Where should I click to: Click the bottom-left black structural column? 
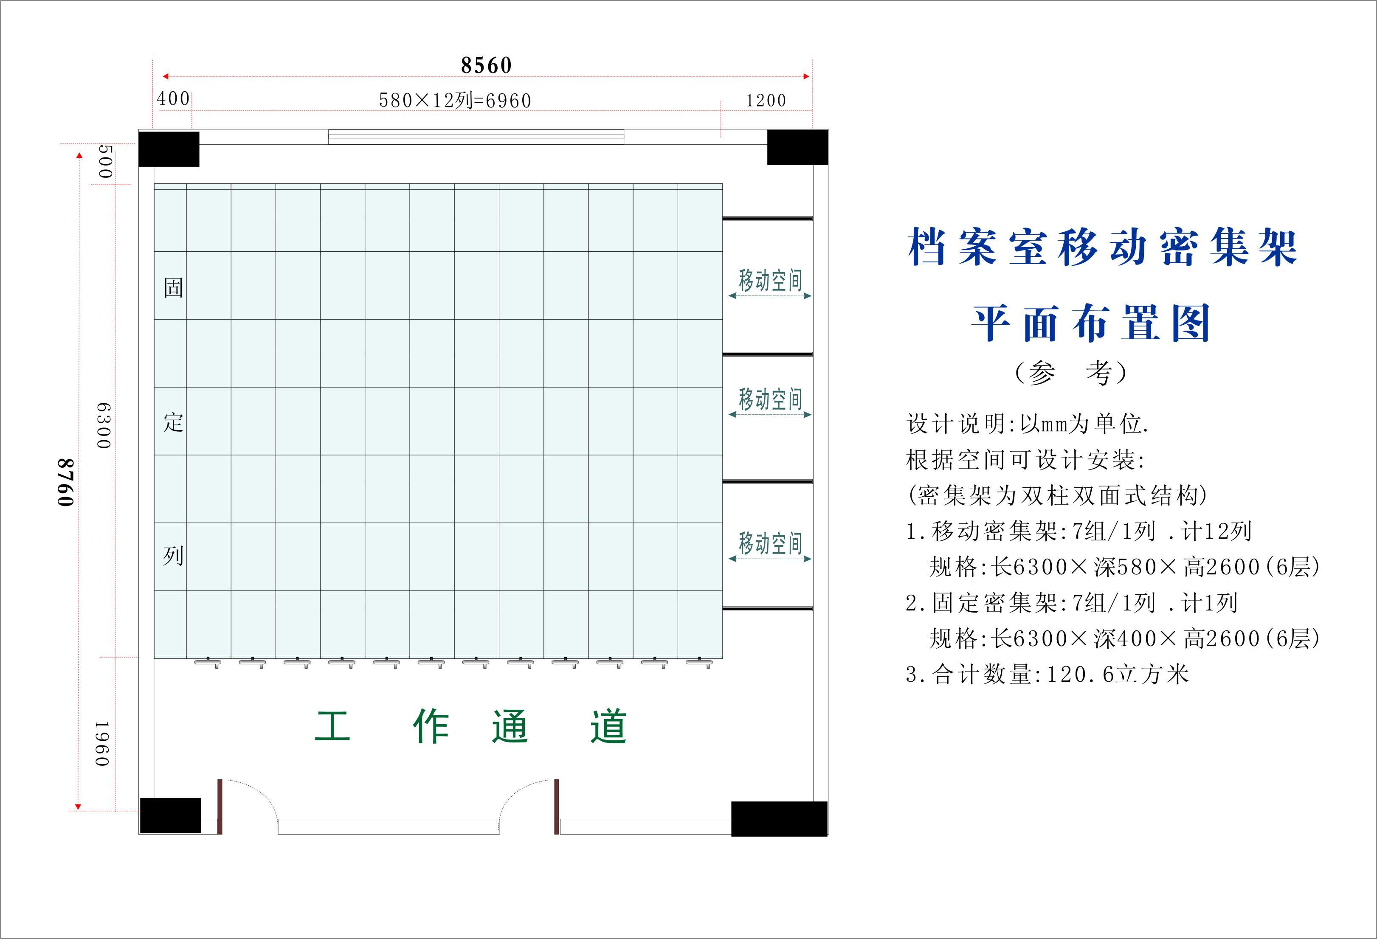[171, 816]
